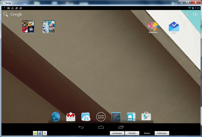Tap the recent apps navigation button
Screen dimensions: 202x137
tap(121, 127)
